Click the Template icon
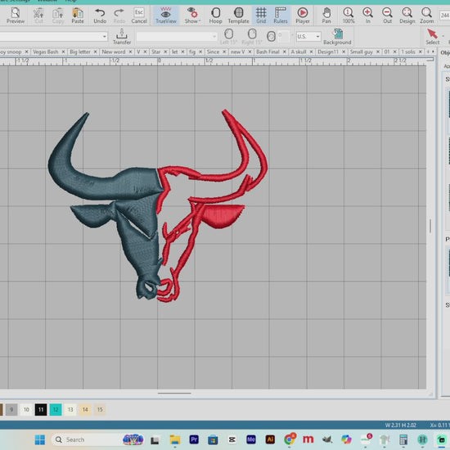The height and width of the screenshot is (450, 450). click(x=238, y=16)
